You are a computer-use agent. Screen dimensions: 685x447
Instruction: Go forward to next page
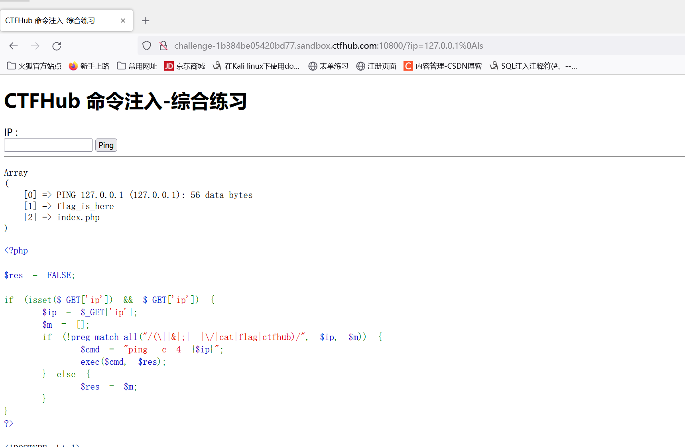pyautogui.click(x=35, y=46)
